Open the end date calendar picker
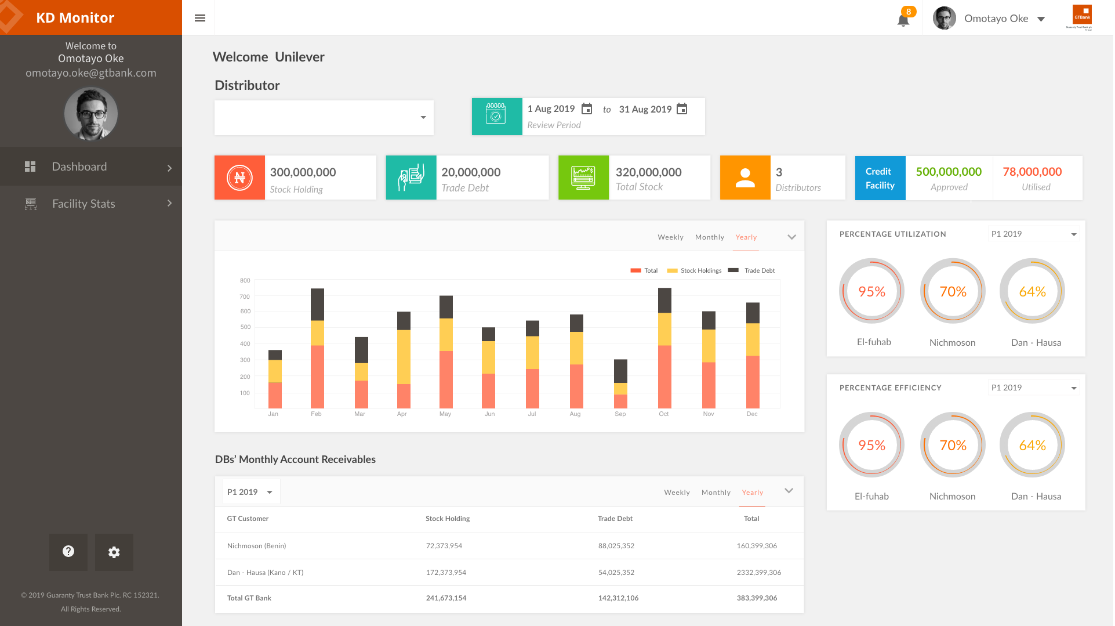Viewport: 1115px width, 626px height. (x=682, y=109)
